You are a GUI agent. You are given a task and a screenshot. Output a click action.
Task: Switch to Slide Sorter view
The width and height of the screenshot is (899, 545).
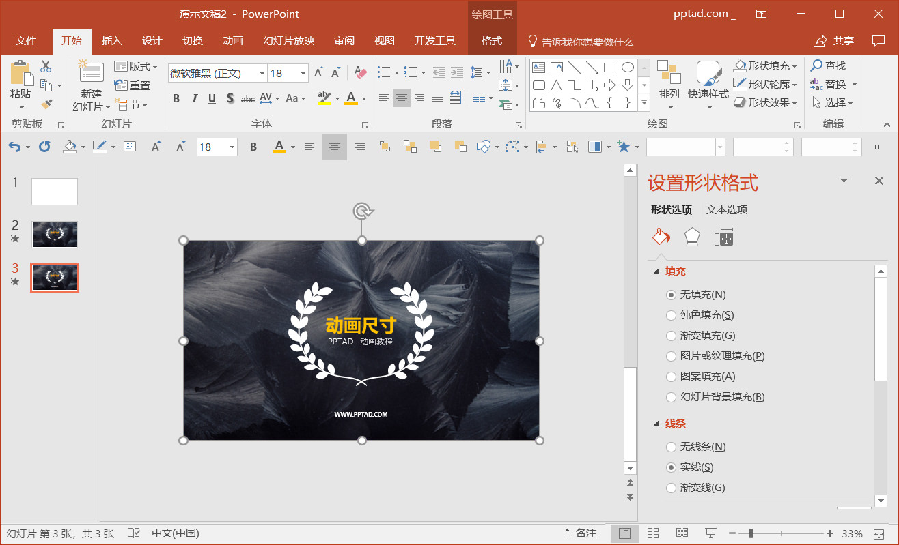coord(653,533)
